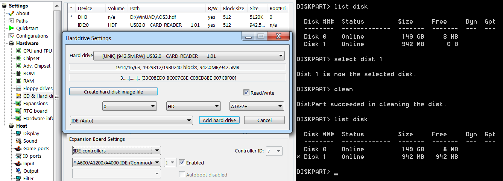Open the ATA-2+ dropdown
The height and width of the screenshot is (181, 503).
point(257,106)
